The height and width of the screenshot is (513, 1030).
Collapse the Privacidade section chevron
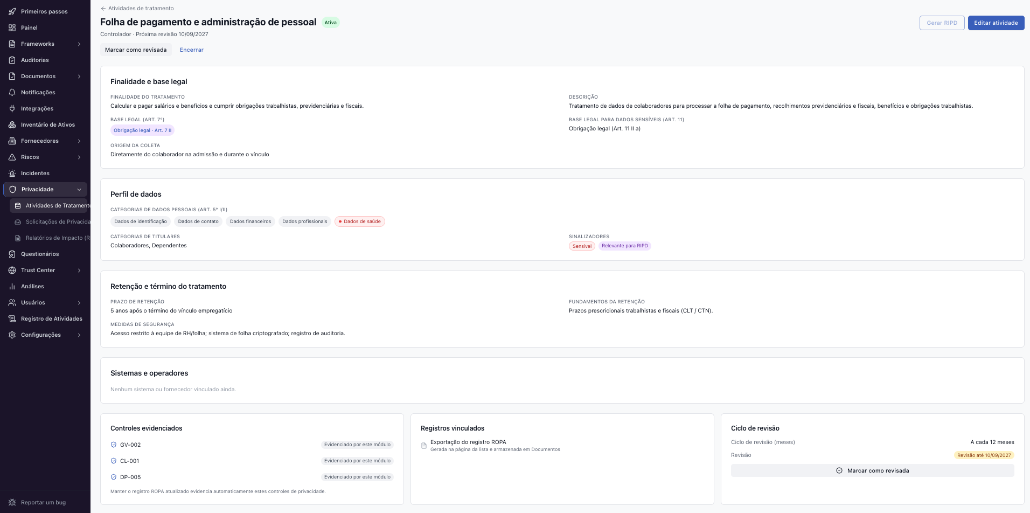point(79,189)
